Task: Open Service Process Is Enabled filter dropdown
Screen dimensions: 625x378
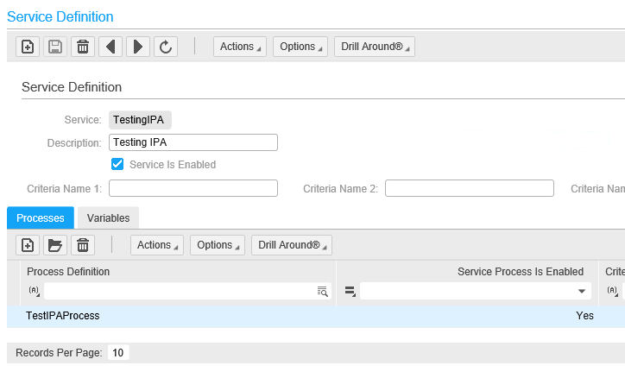Action: [x=581, y=292]
